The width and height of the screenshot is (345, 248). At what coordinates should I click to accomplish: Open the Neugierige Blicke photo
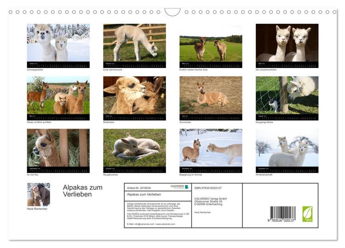287,98
